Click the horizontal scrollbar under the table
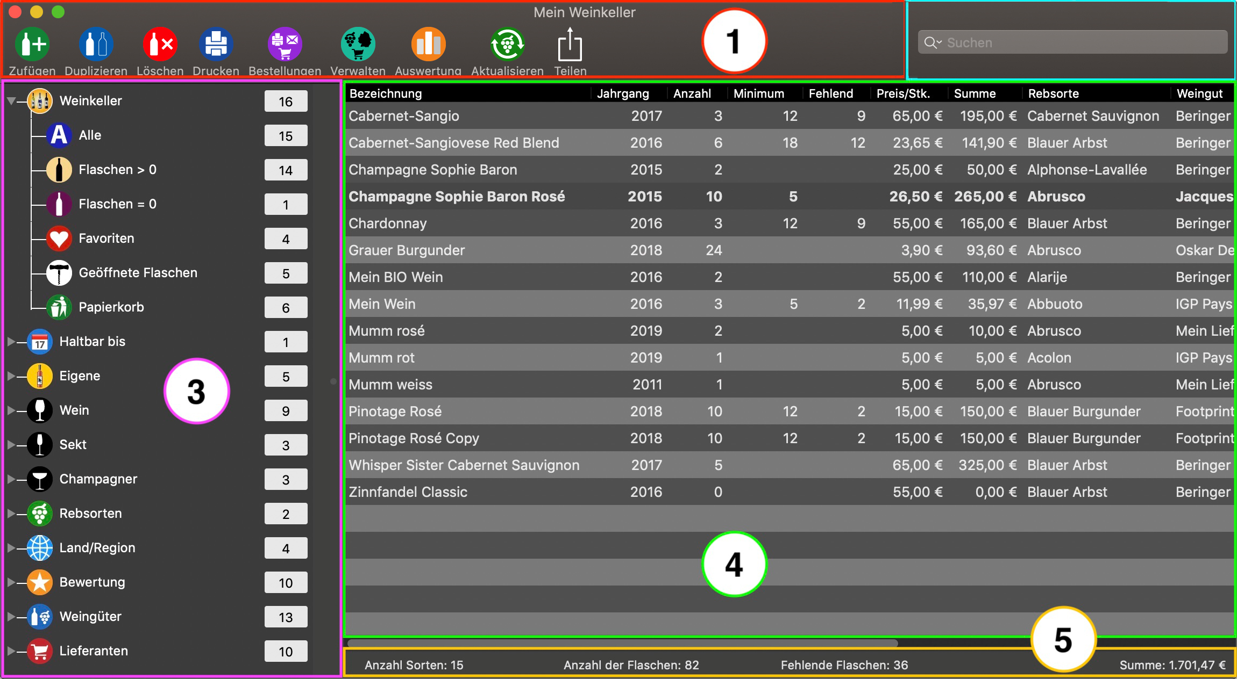This screenshot has width=1237, height=679. (622, 642)
